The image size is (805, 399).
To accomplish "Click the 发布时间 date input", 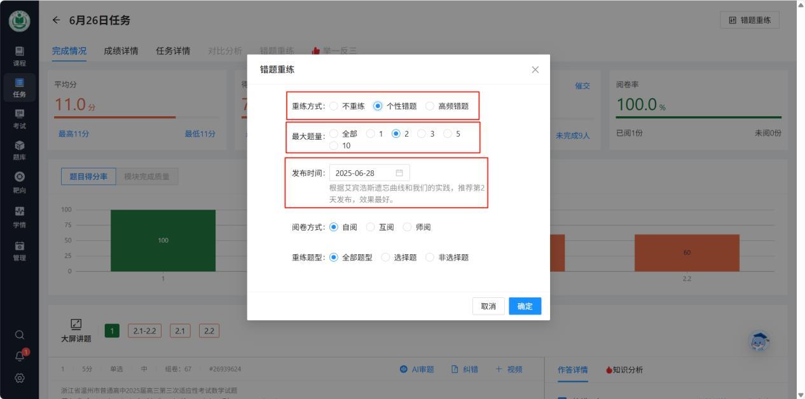I will click(369, 173).
